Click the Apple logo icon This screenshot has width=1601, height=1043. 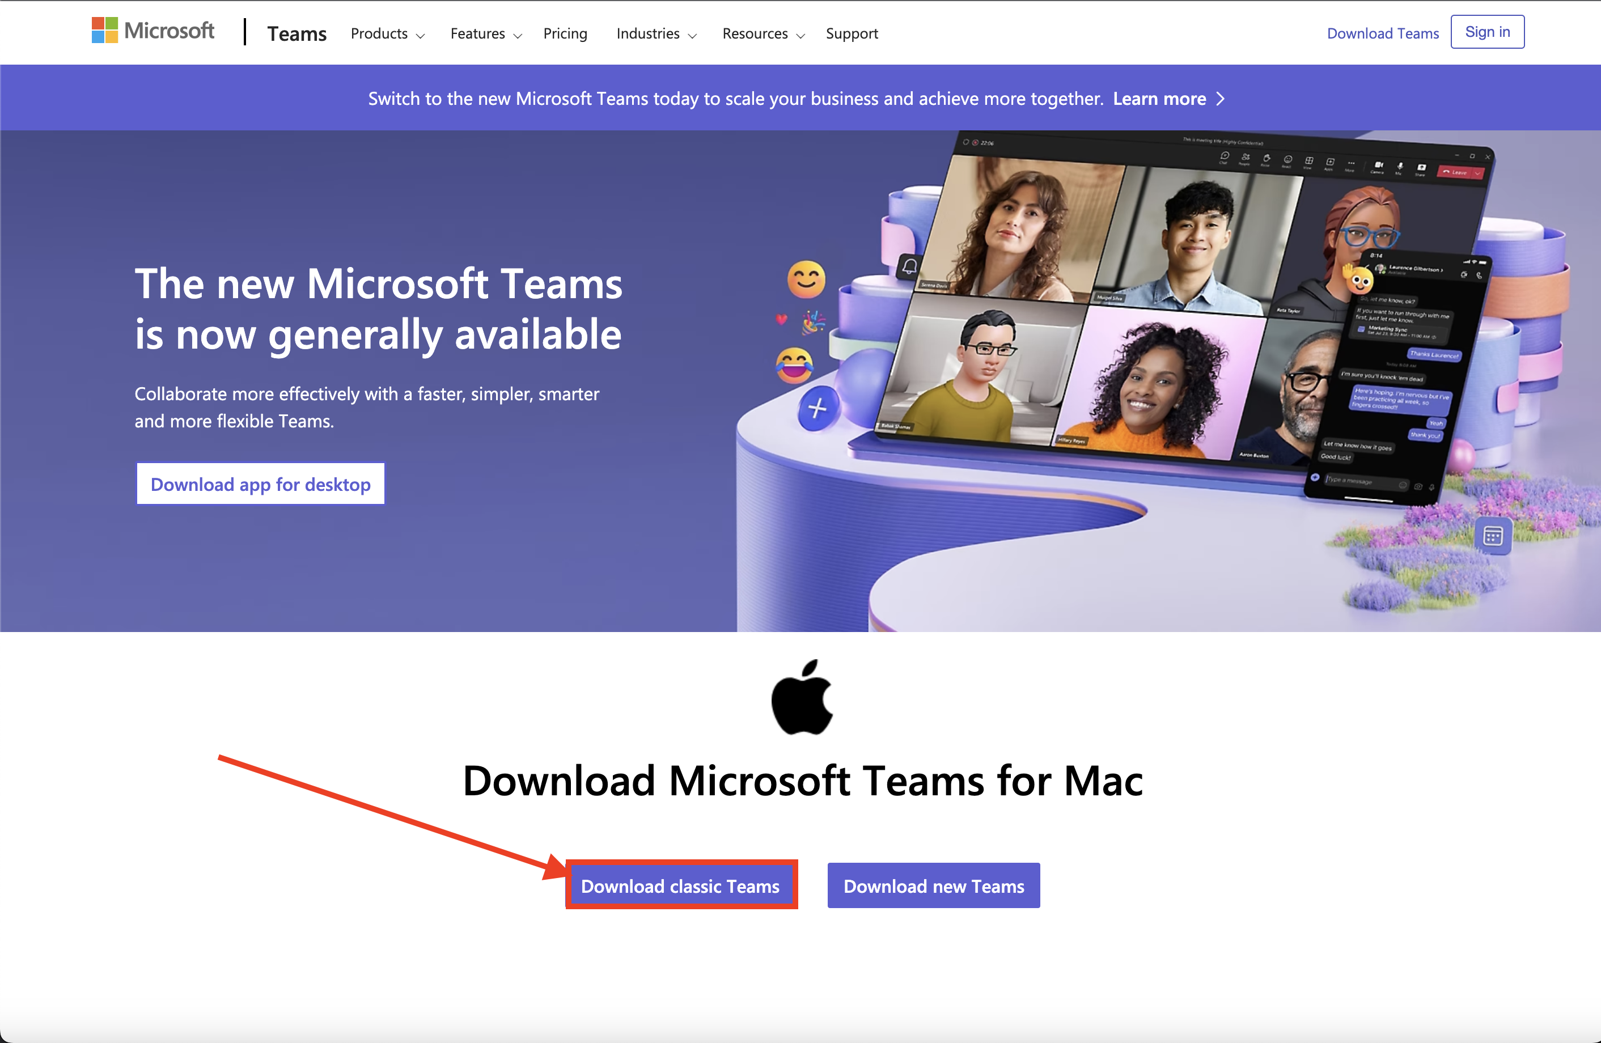click(802, 697)
